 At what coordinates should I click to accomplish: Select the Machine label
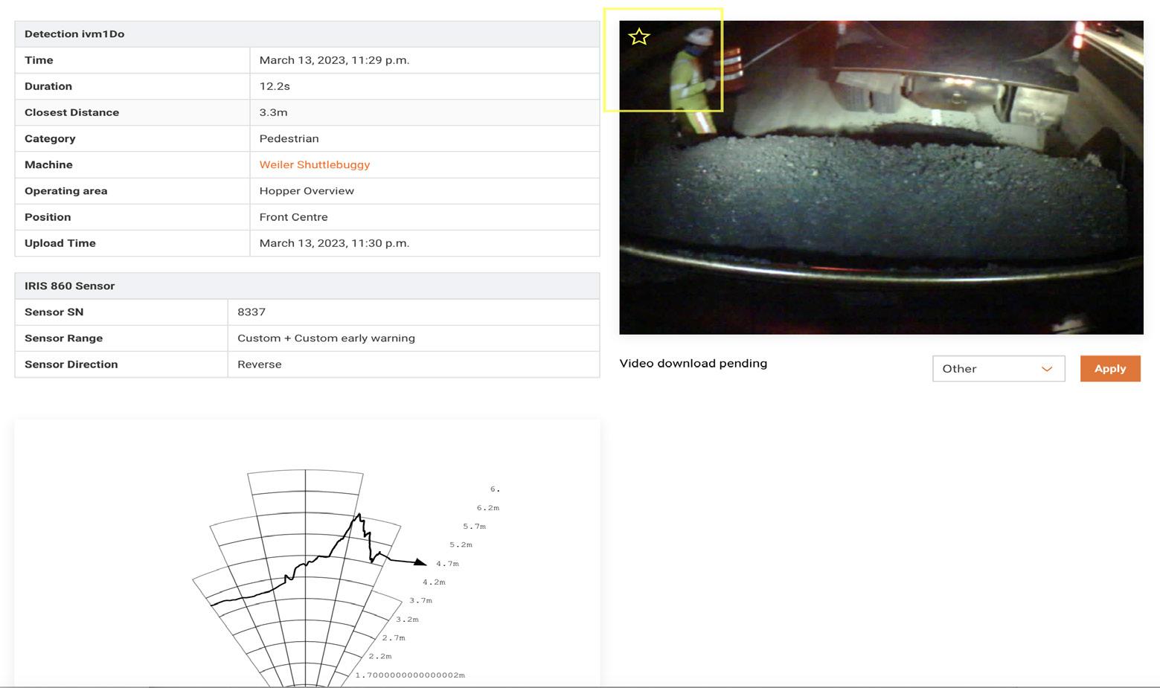pos(48,164)
